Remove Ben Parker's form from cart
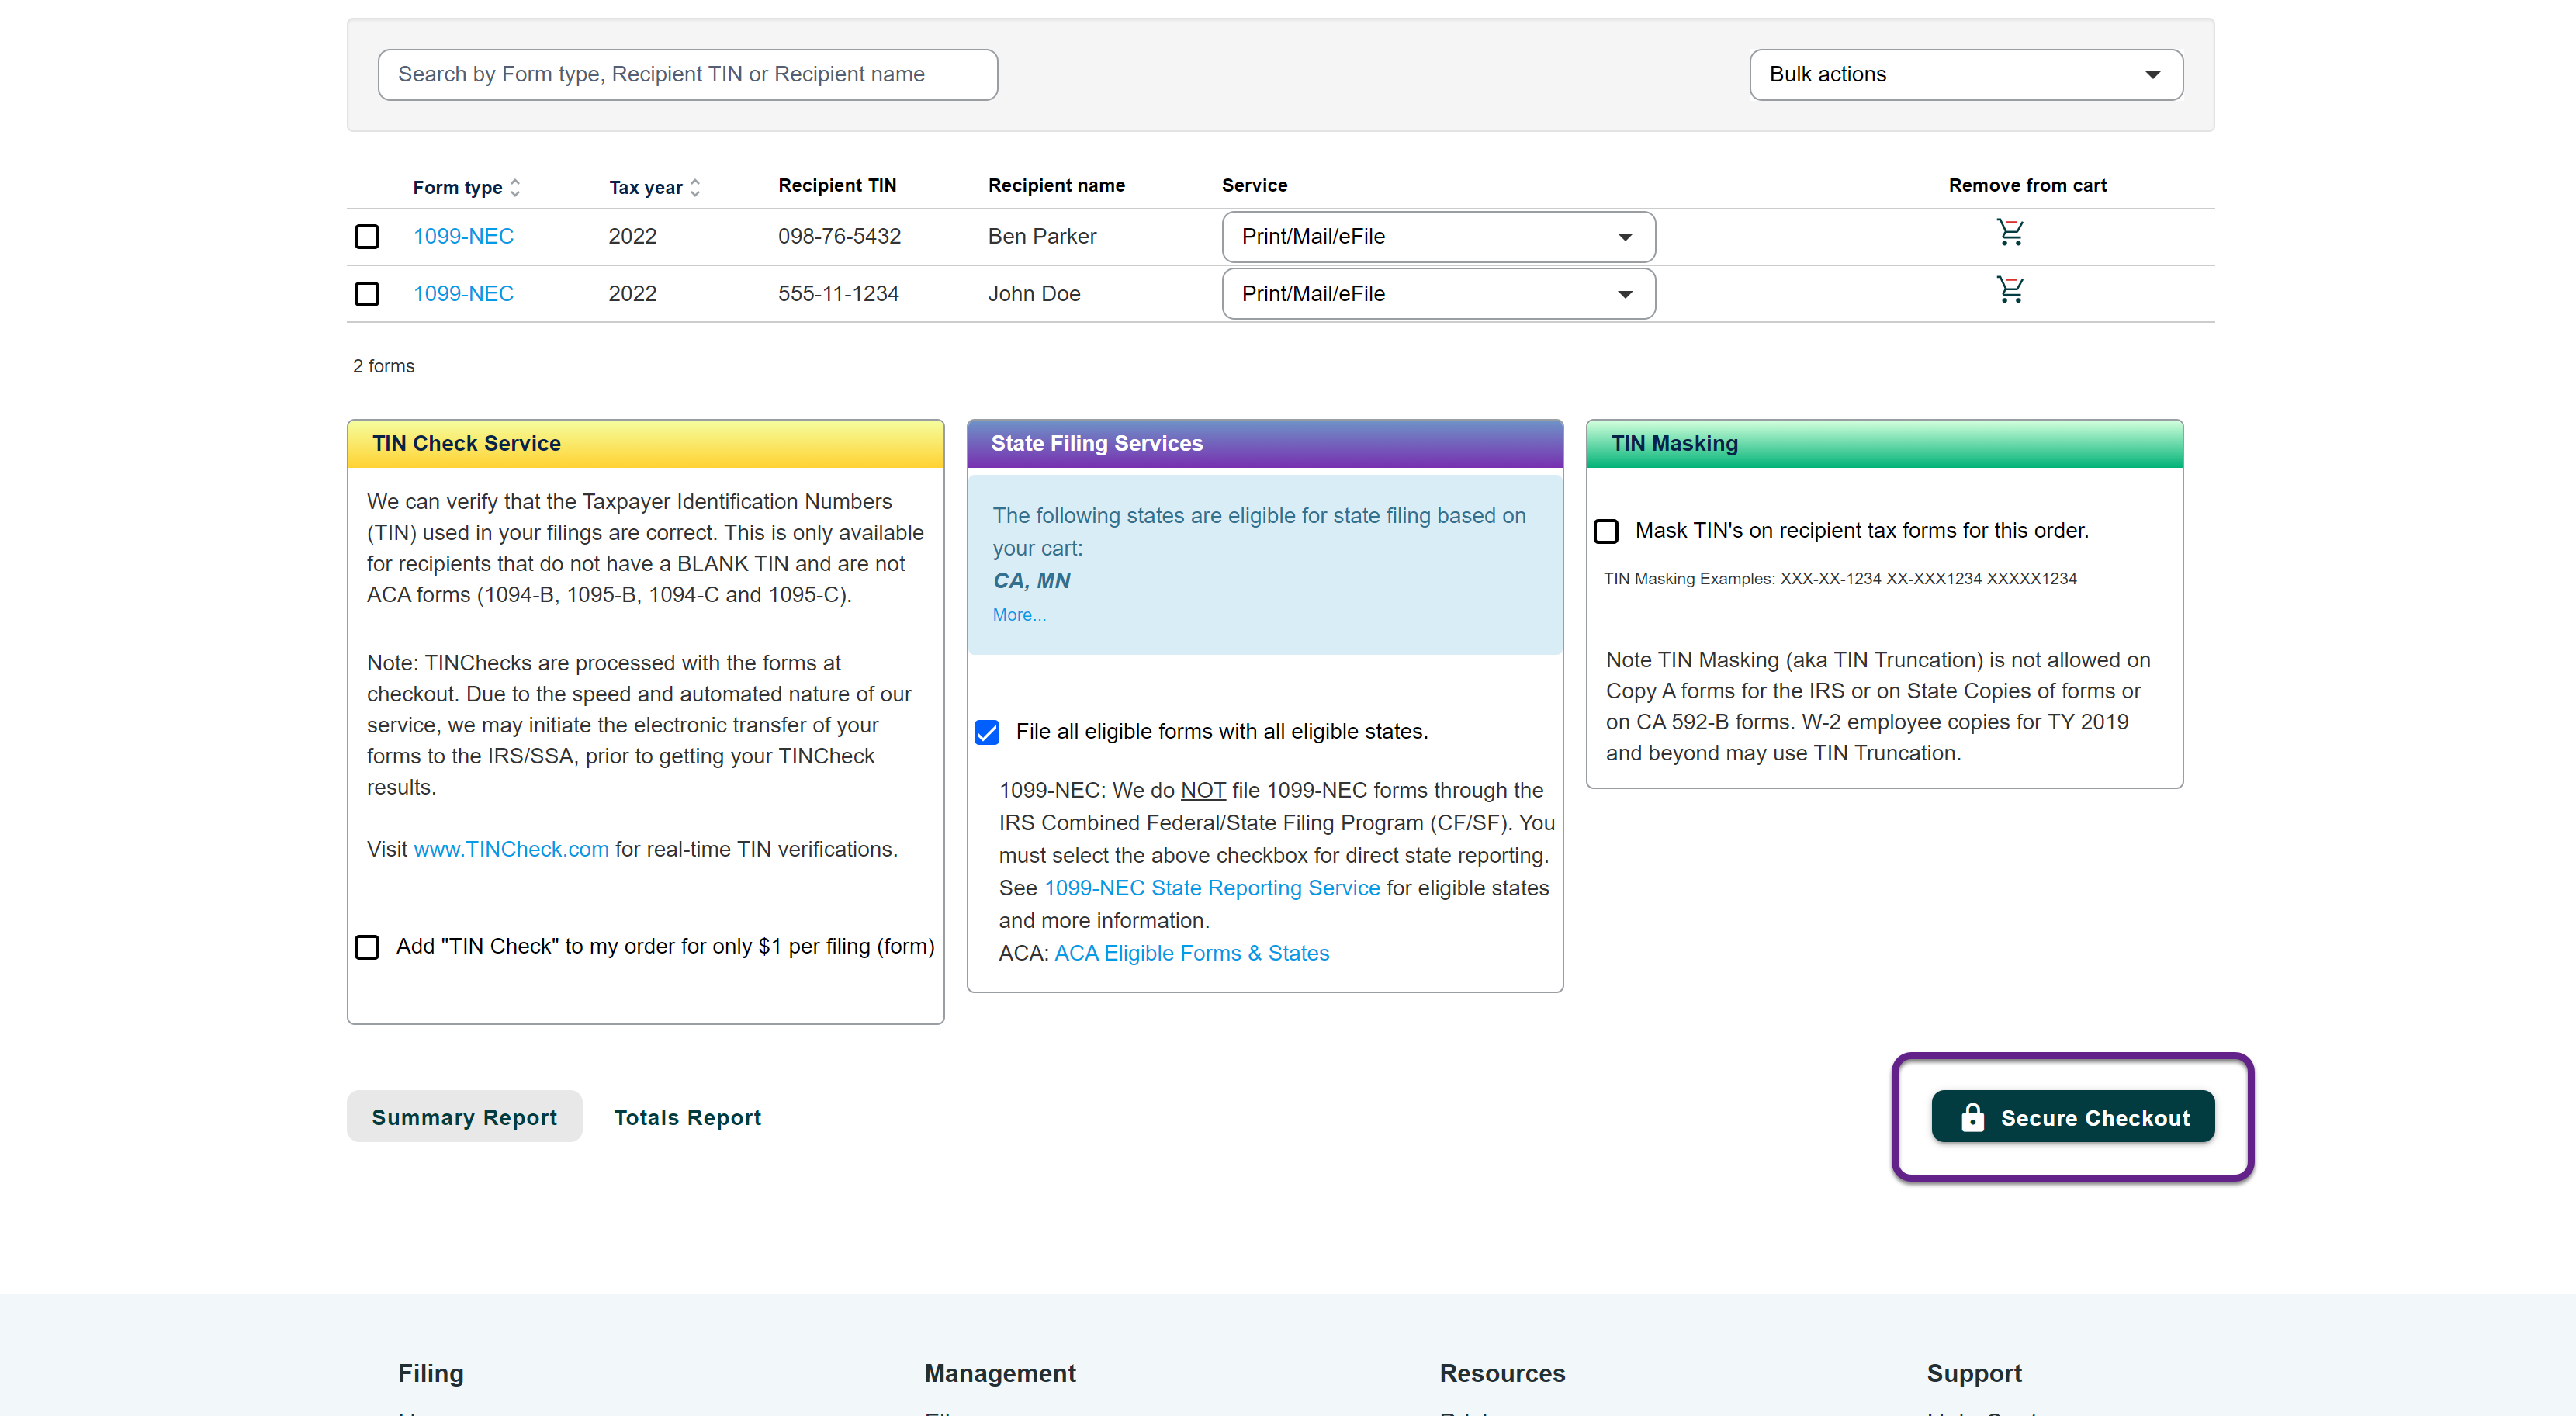Viewport: 2576px width, 1416px height. click(x=2010, y=233)
